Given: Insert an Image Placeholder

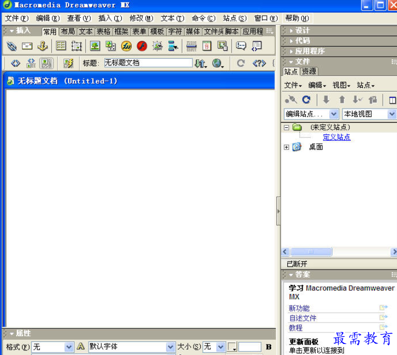Looking at the screenshot, I should pos(110,46).
